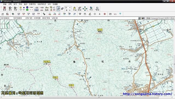Select the Evt event placement tool

[24, 9]
